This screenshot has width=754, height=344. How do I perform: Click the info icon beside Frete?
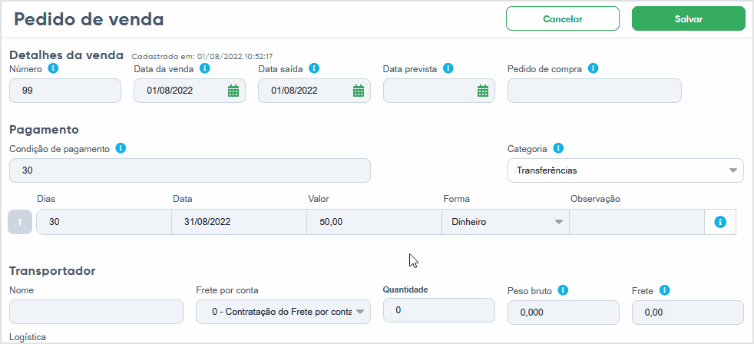click(665, 290)
